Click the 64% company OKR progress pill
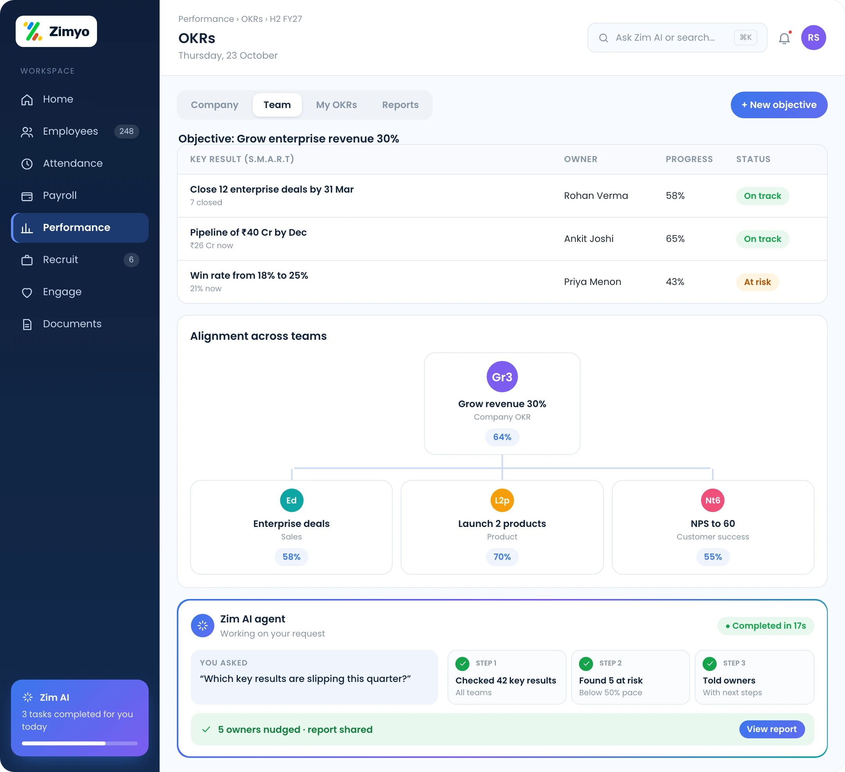845x772 pixels. click(502, 437)
